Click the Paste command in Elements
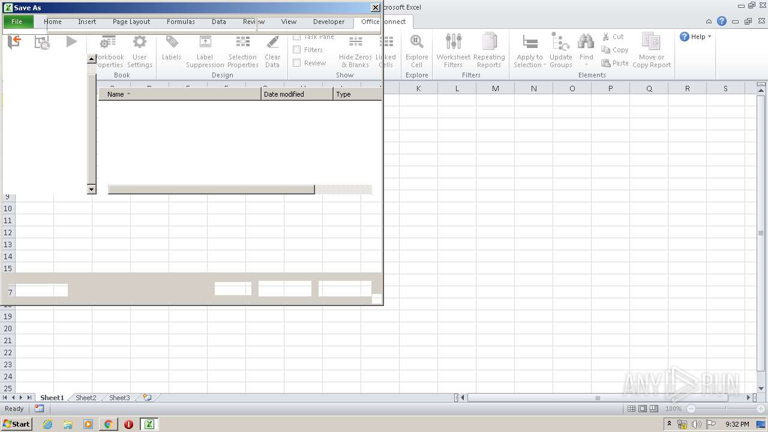This screenshot has height=432, width=768. click(x=615, y=63)
